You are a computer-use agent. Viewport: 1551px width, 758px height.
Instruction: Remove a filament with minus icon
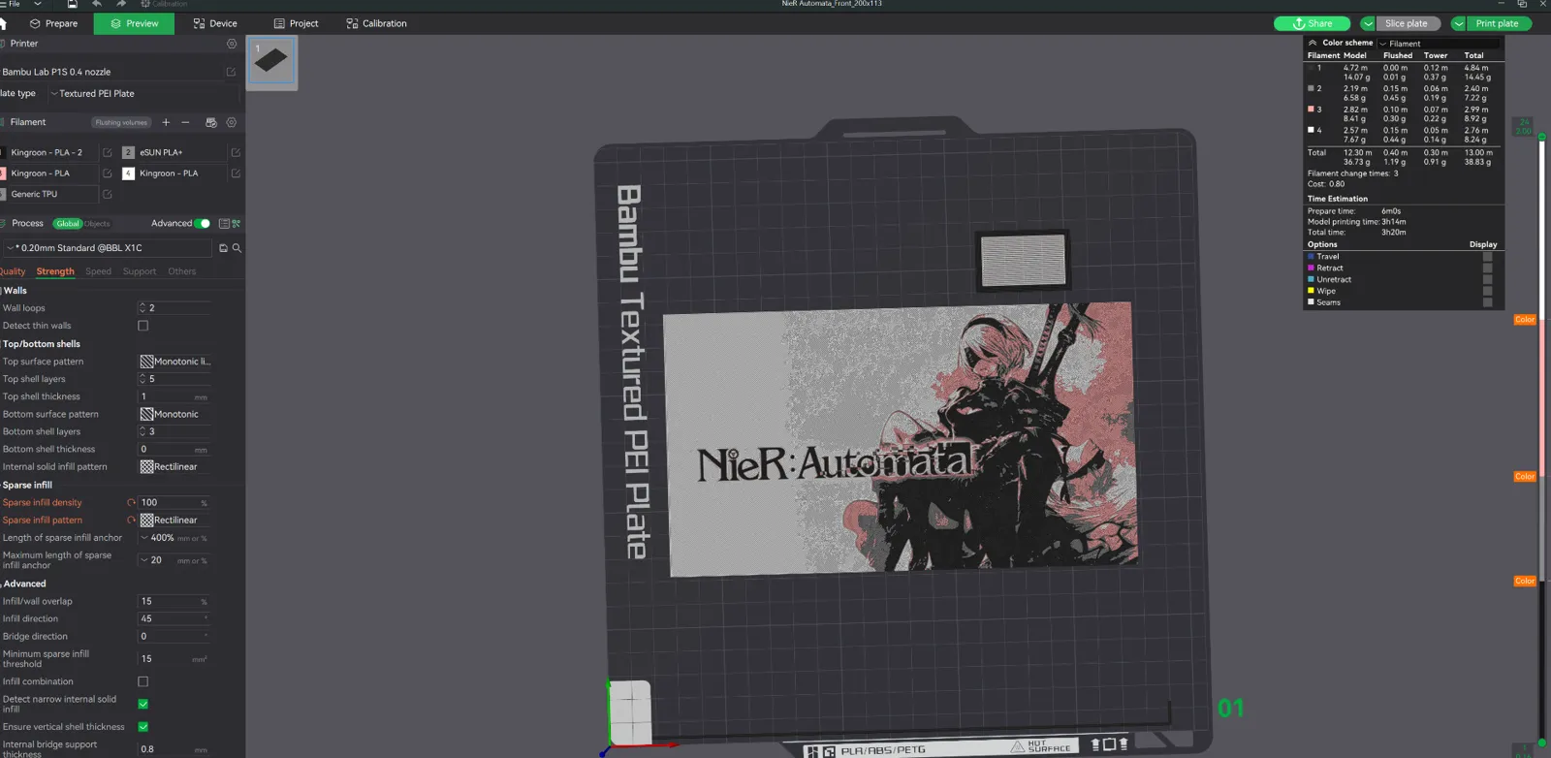[186, 122]
